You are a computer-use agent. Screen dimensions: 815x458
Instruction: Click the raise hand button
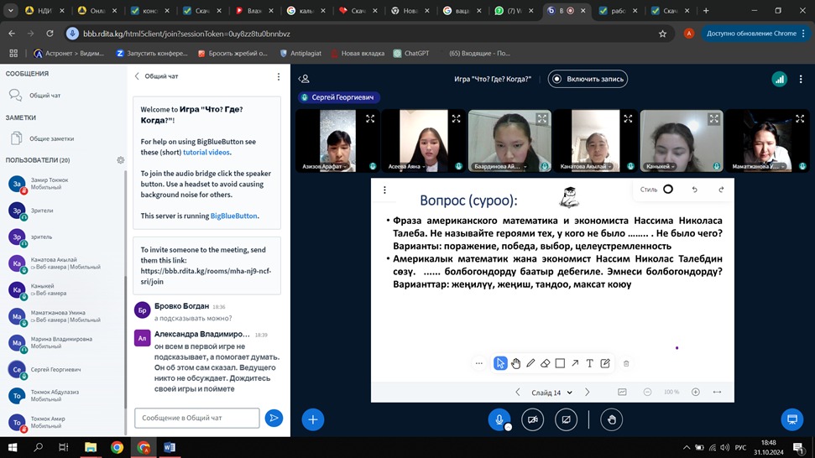click(612, 419)
